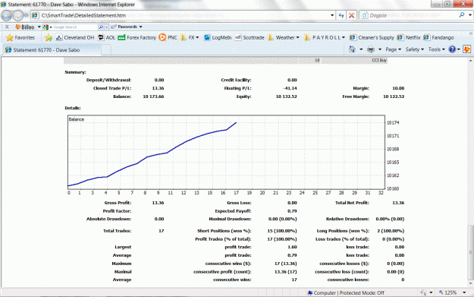Open the Tools menu
Image resolution: width=474 pixels, height=297 pixels.
[x=437, y=49]
